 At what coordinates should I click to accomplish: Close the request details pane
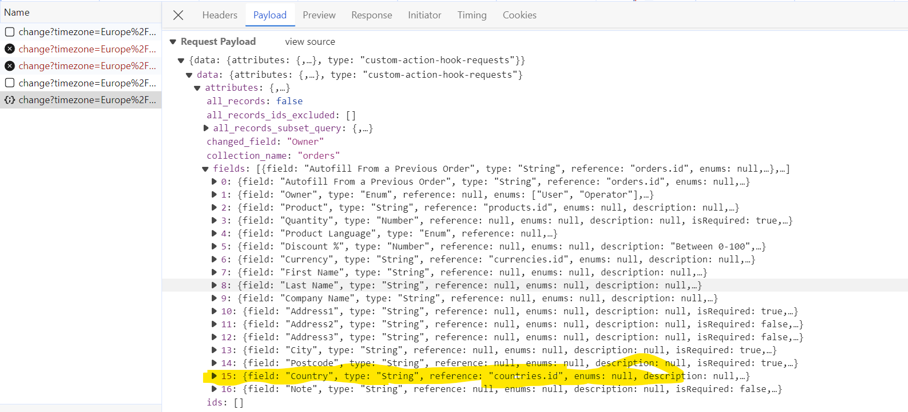click(178, 15)
